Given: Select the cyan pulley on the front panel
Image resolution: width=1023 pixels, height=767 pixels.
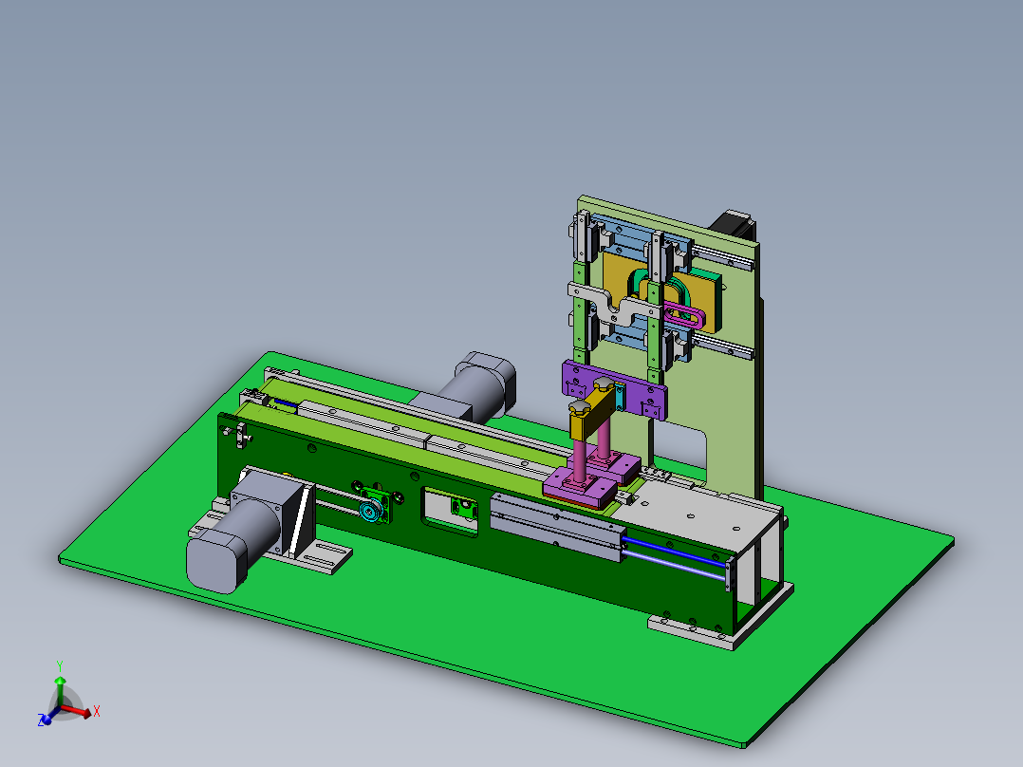Looking at the screenshot, I should coord(372,509).
